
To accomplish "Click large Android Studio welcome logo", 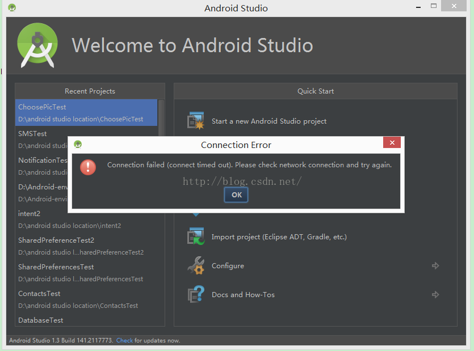I will click(37, 45).
